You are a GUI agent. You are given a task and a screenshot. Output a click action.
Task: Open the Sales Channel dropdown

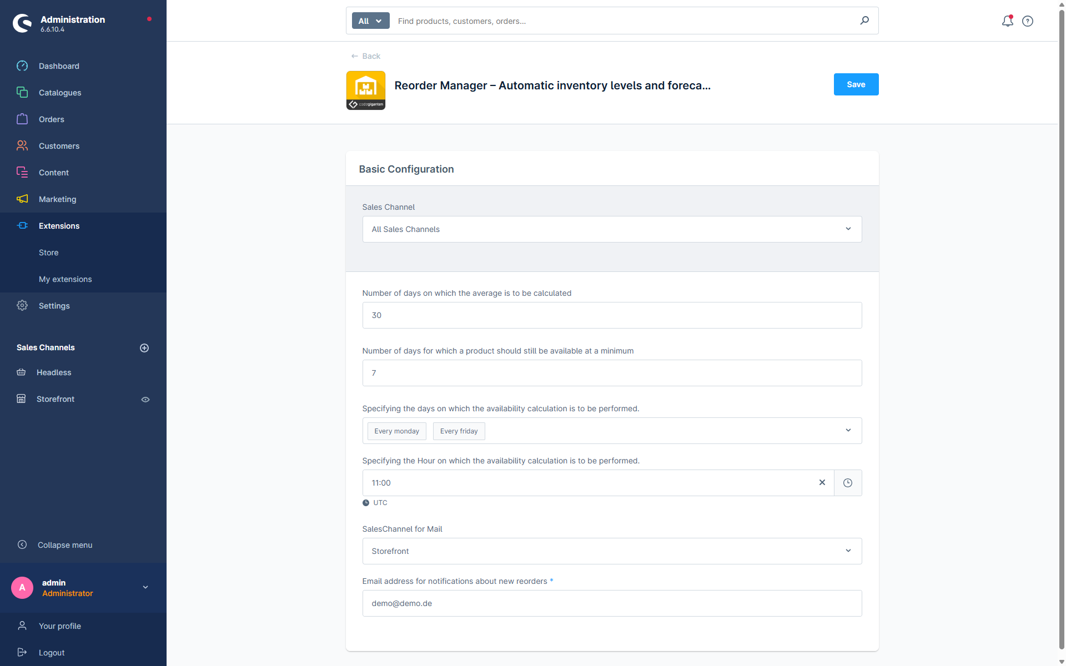pyautogui.click(x=612, y=229)
